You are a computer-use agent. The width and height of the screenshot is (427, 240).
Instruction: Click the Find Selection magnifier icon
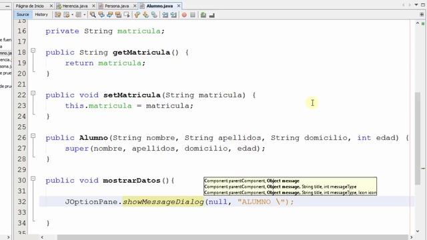[93, 15]
